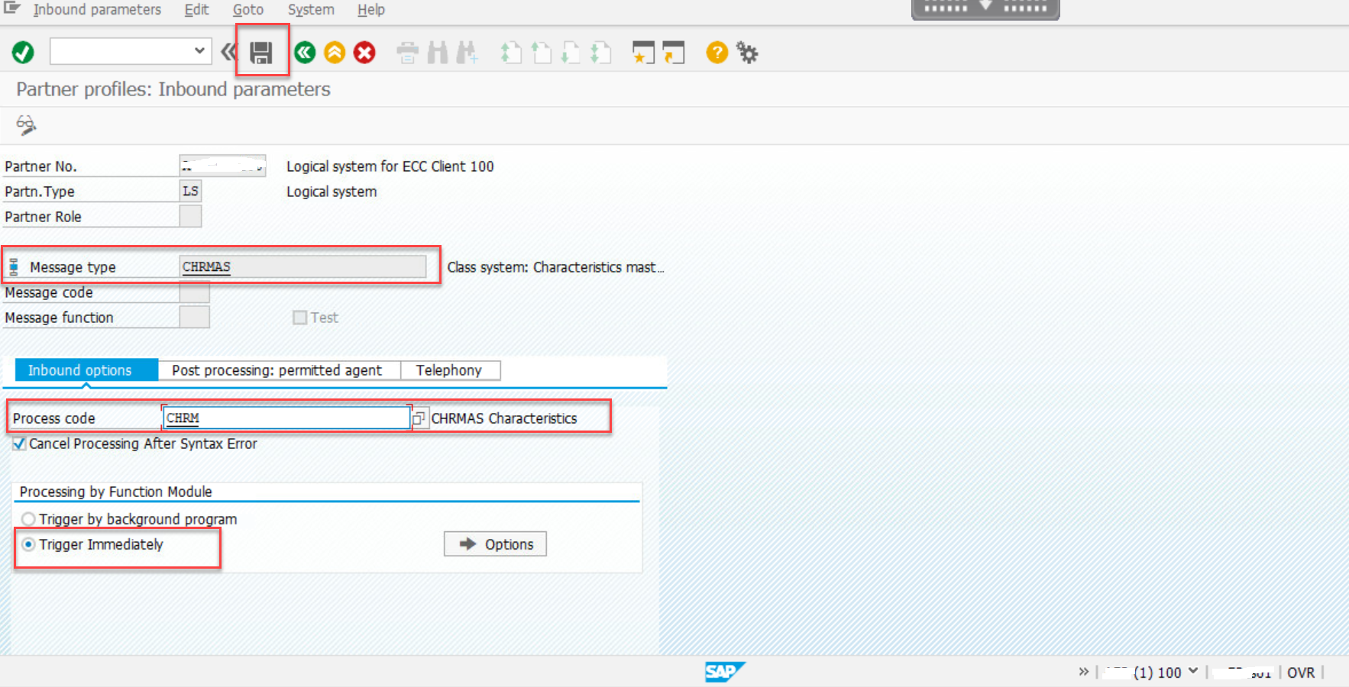Select Trigger by background program radio

28,519
